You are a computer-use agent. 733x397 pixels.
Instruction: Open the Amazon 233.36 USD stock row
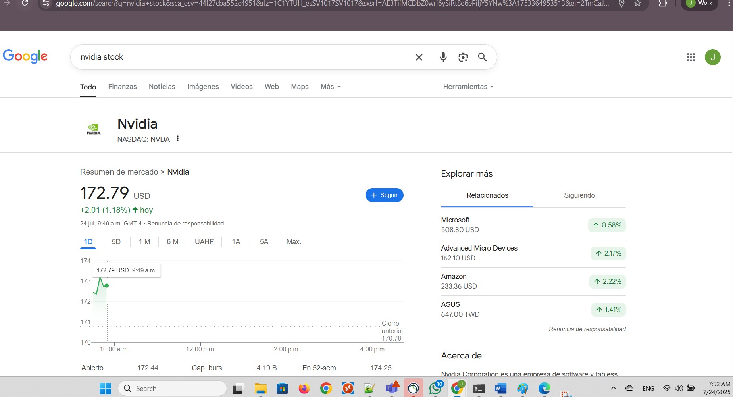(x=533, y=281)
